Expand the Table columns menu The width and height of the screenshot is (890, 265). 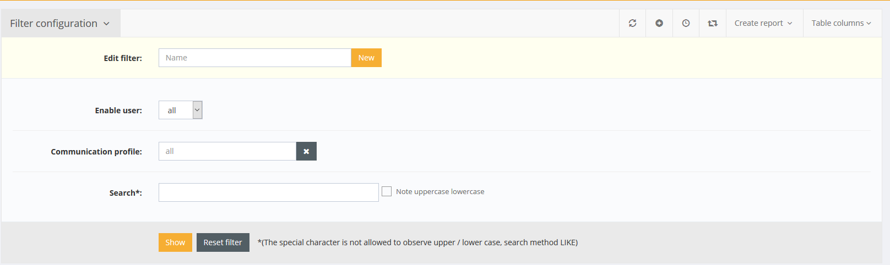point(841,23)
